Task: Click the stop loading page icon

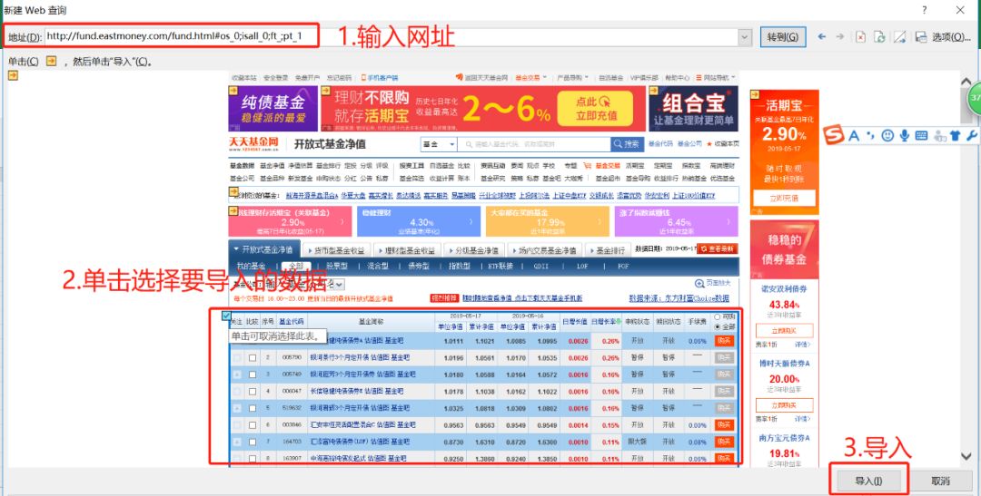Action: pyautogui.click(x=861, y=37)
